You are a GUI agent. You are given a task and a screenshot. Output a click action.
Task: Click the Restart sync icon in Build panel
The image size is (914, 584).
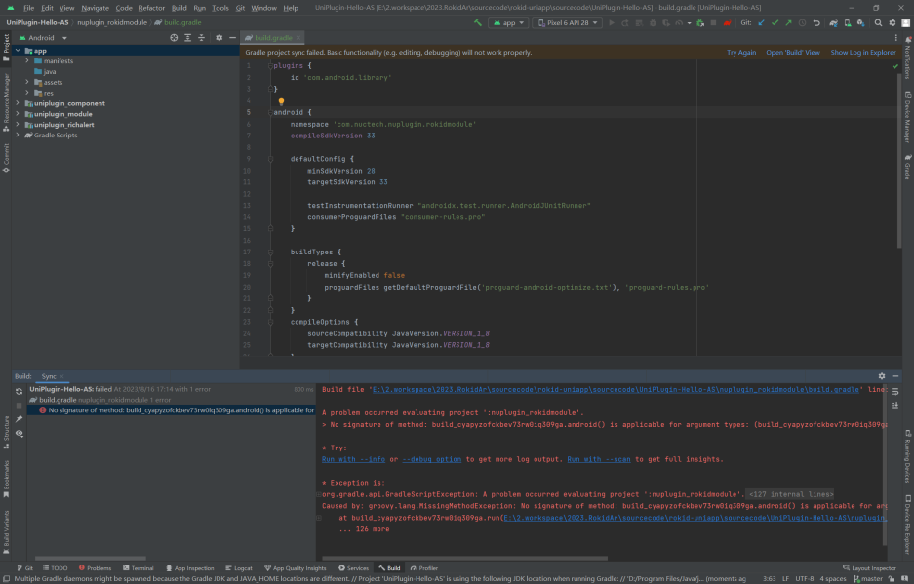(x=19, y=391)
